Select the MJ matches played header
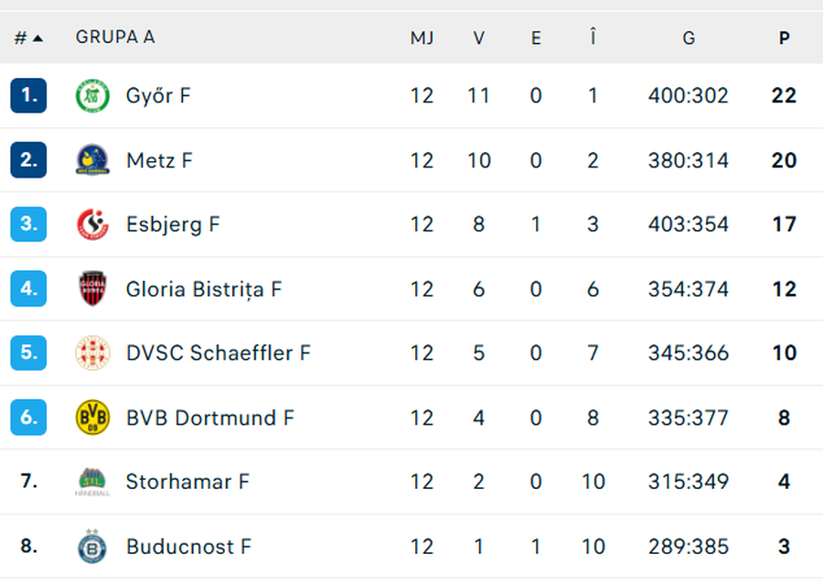The height and width of the screenshot is (585, 823). click(x=422, y=38)
